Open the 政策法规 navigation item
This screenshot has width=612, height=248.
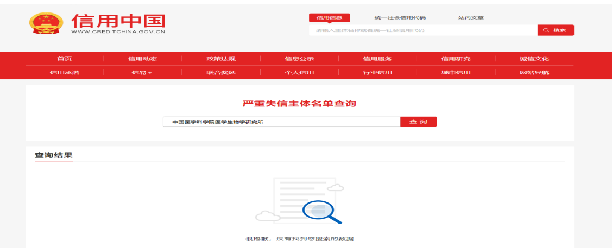tap(221, 59)
